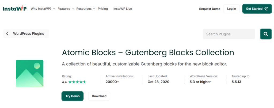The width and height of the screenshot is (274, 108).
Task: Click the 4.4 rating value
Action: click(64, 82)
